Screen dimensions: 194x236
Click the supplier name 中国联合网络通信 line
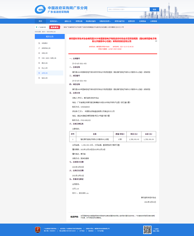point(93,111)
